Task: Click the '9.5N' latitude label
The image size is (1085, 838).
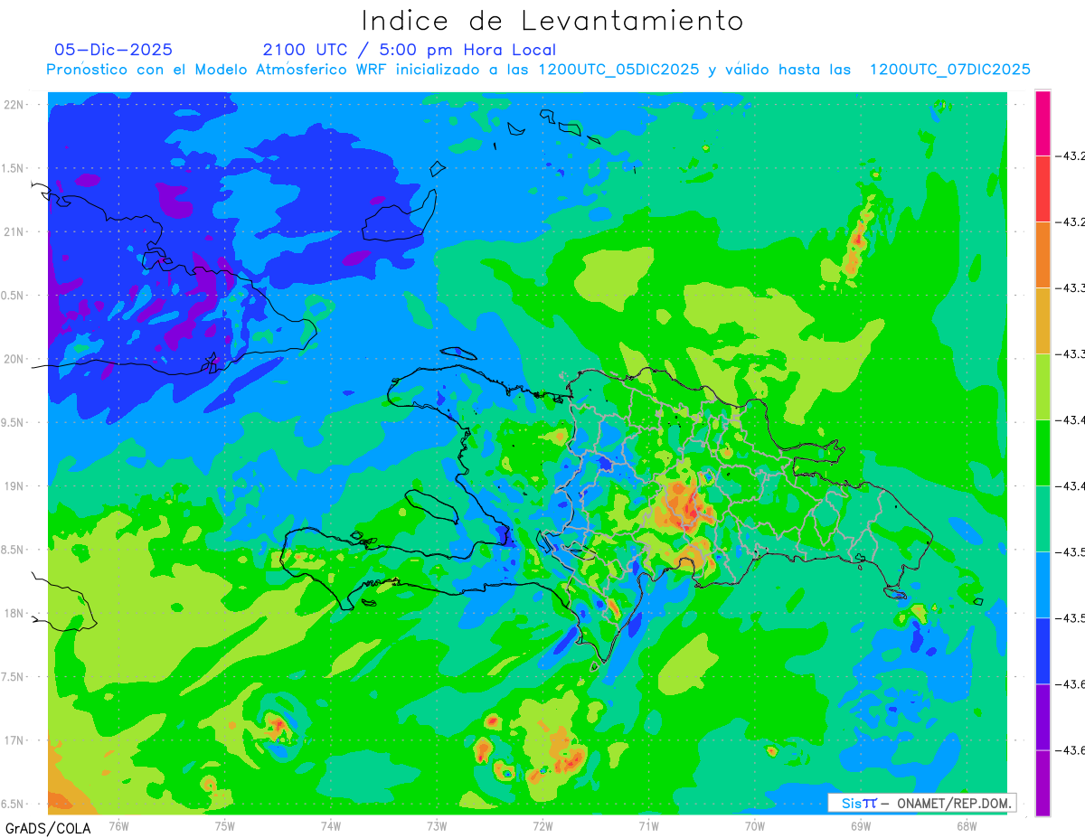Action: click(14, 423)
